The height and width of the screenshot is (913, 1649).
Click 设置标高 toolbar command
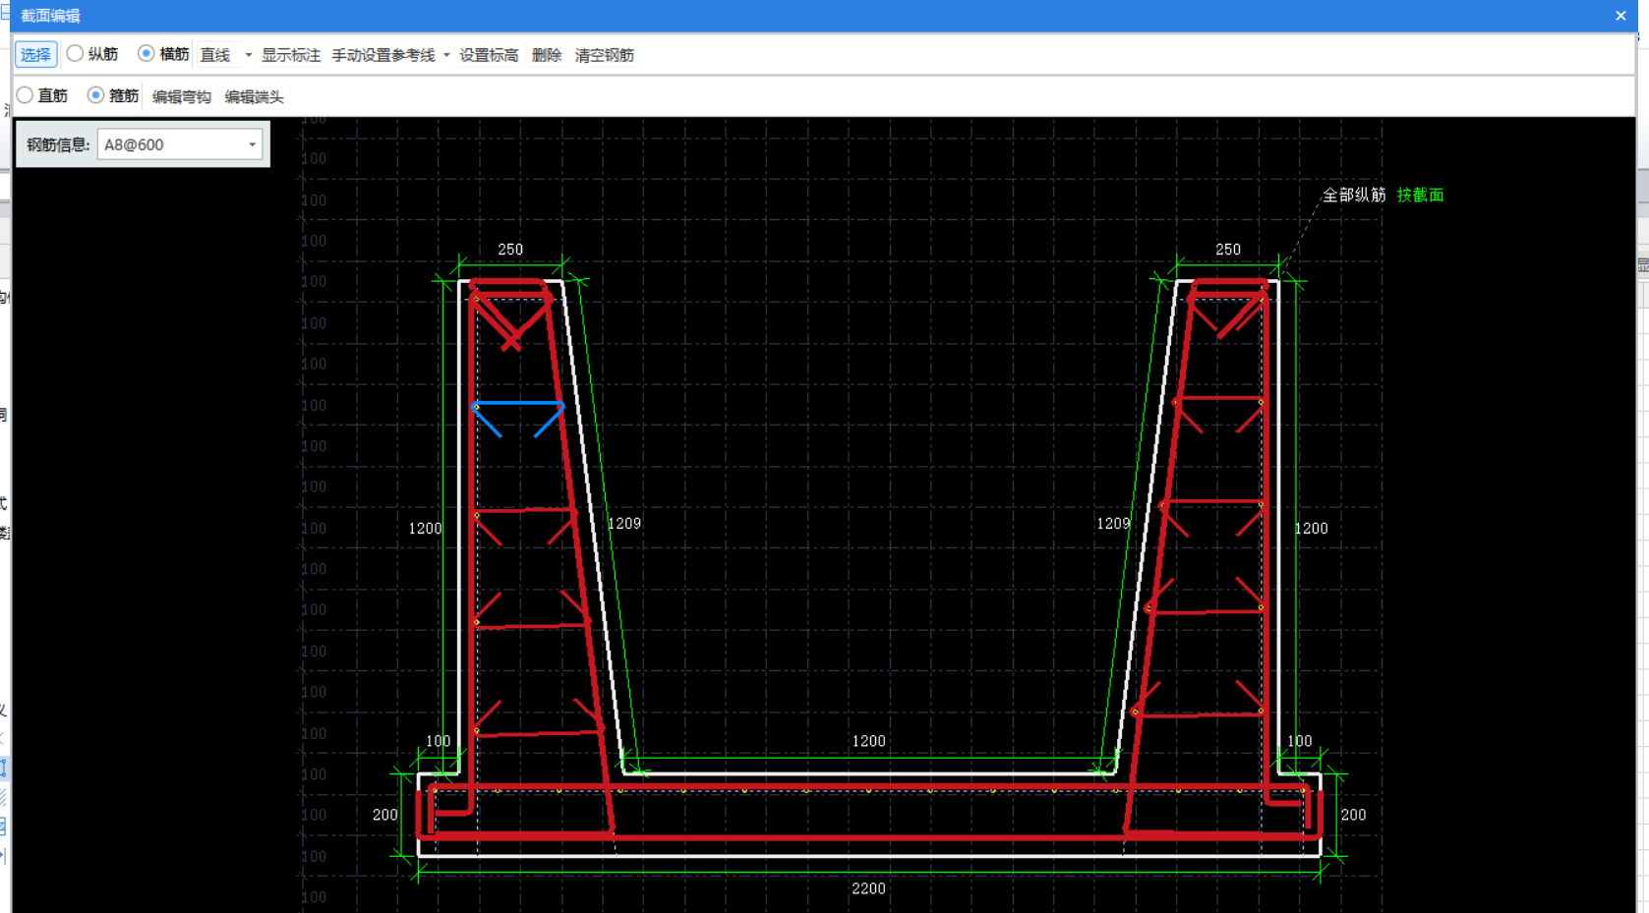[x=489, y=55]
